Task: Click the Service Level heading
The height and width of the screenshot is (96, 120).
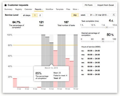Action: pyautogui.click(x=12, y=15)
